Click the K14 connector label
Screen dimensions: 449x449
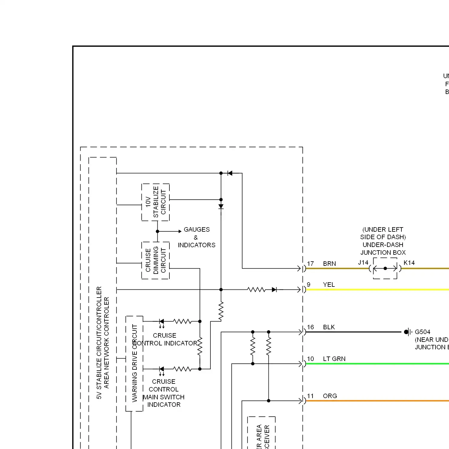point(409,263)
